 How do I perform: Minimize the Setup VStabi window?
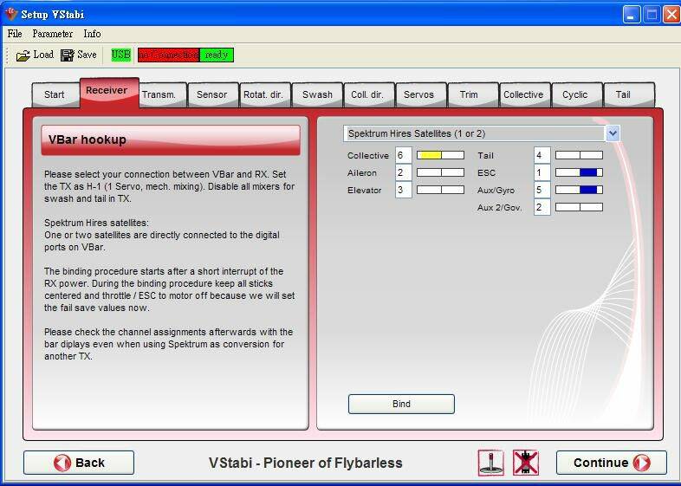[x=631, y=15]
